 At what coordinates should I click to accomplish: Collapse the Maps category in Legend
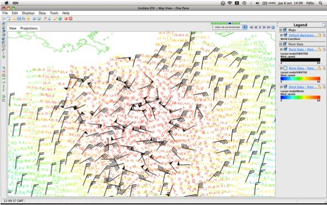click(281, 30)
